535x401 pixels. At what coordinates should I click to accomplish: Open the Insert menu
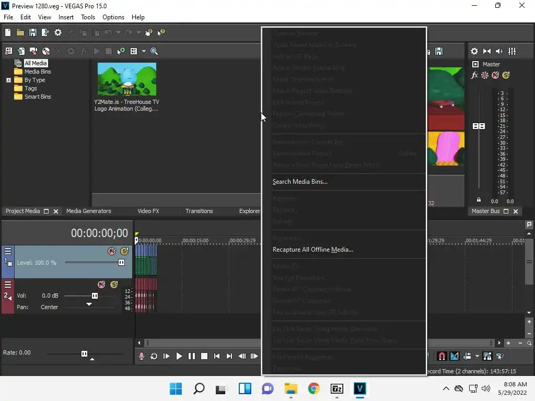coord(66,17)
